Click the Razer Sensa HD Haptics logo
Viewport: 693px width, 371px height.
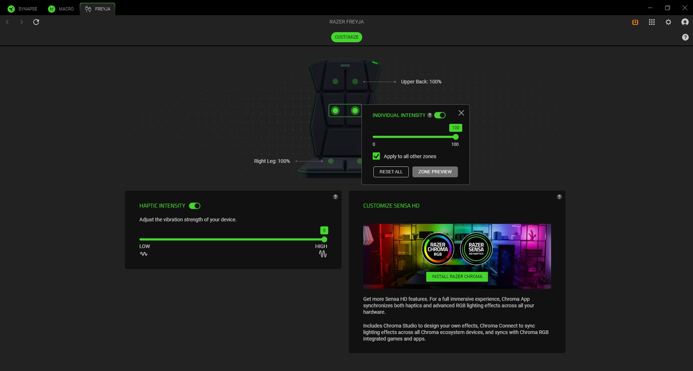point(476,249)
